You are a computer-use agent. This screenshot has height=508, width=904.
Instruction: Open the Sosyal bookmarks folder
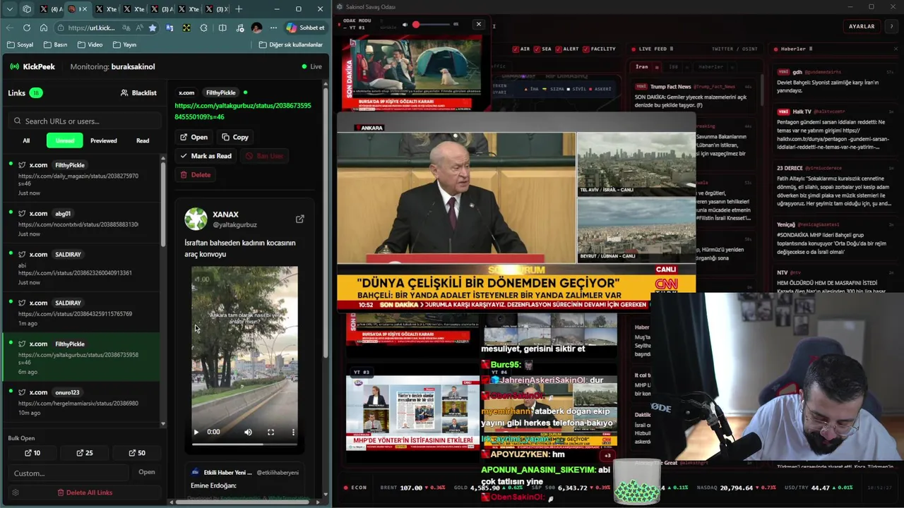point(20,44)
